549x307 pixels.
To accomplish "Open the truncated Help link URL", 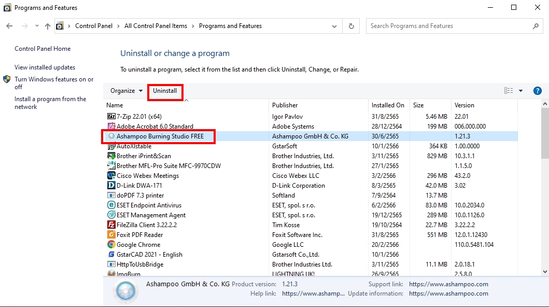I will pos(313,294).
